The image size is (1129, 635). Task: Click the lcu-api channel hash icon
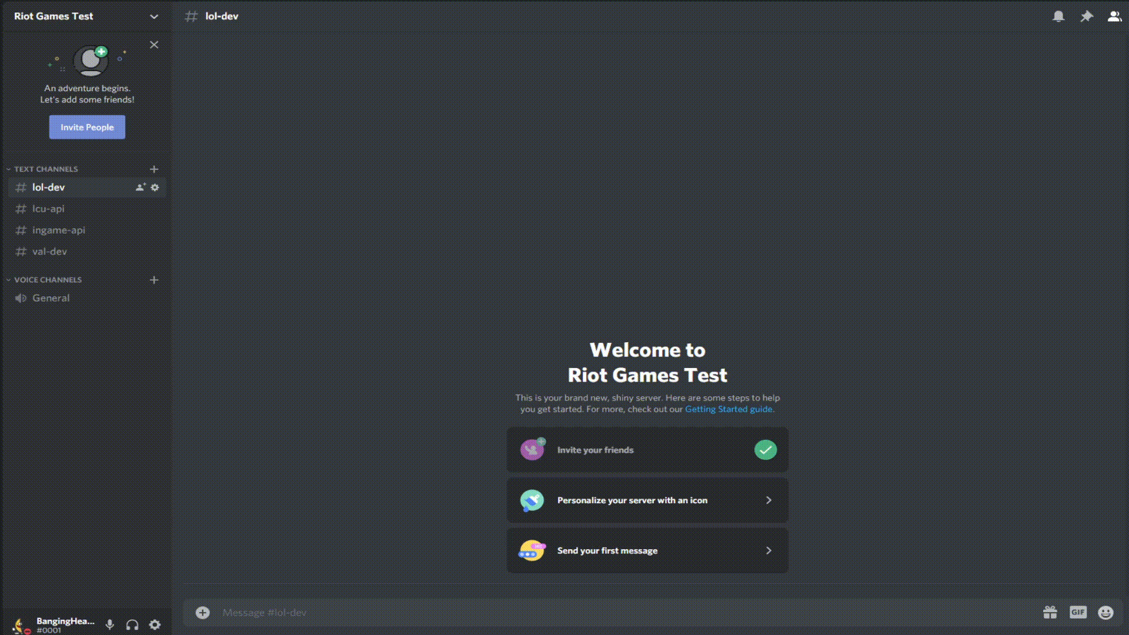21,208
